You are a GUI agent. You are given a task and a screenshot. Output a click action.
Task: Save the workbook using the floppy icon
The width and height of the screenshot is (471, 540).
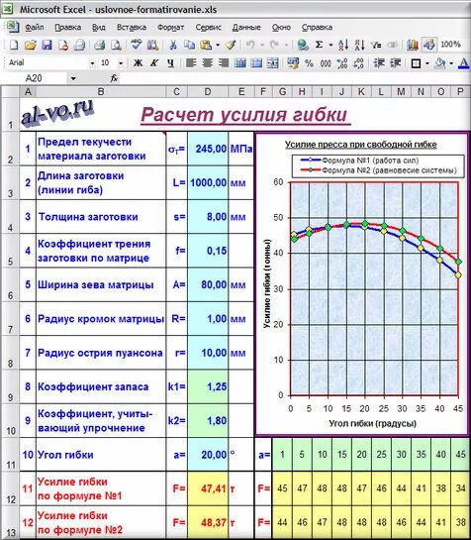pyautogui.click(x=47, y=45)
